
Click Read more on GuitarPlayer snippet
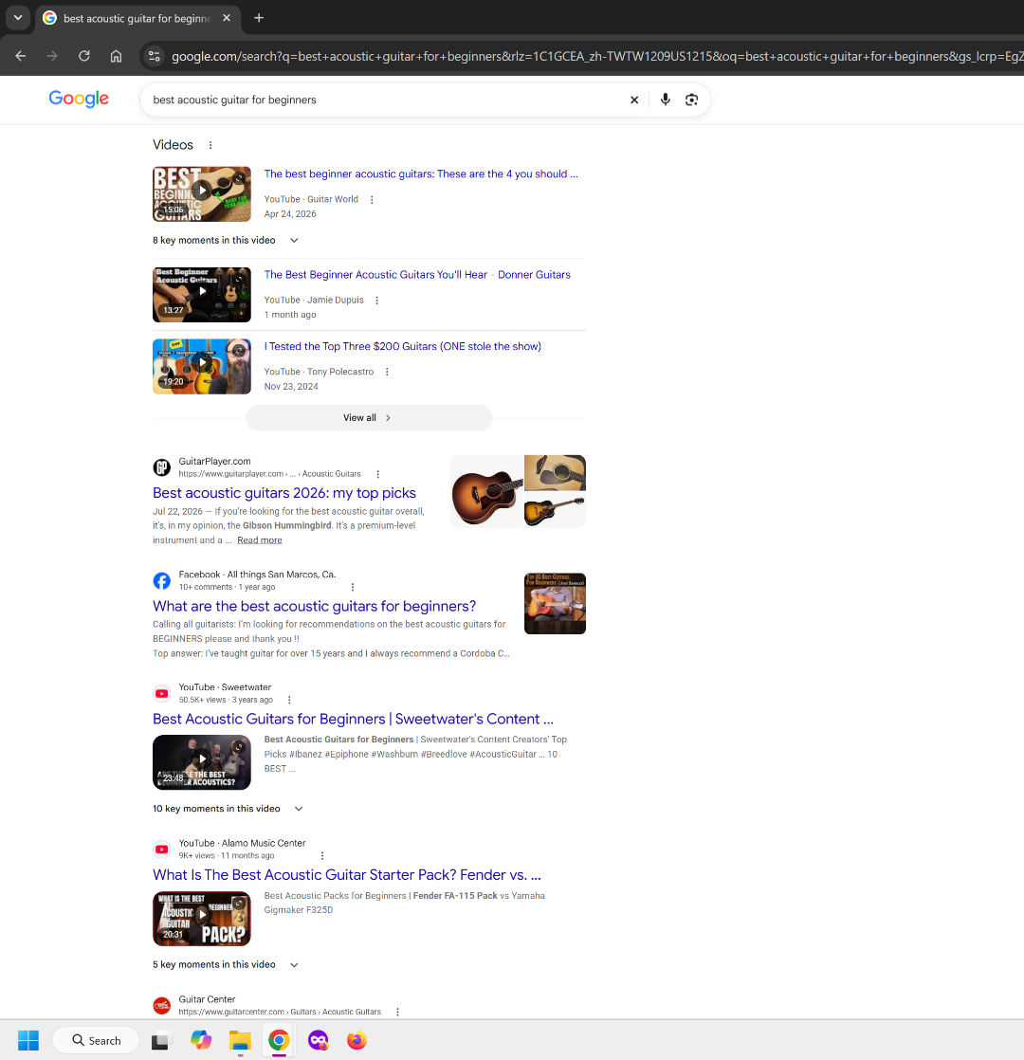[260, 540]
